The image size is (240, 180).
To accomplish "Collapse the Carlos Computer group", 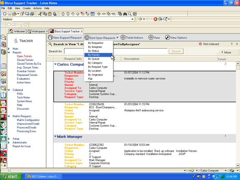I will [x=55, y=64].
